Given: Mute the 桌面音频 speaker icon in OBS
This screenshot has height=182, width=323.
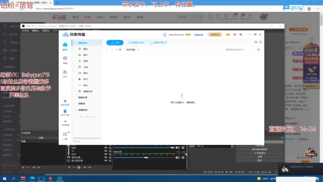Looking at the screenshot, I should click(x=177, y=157).
